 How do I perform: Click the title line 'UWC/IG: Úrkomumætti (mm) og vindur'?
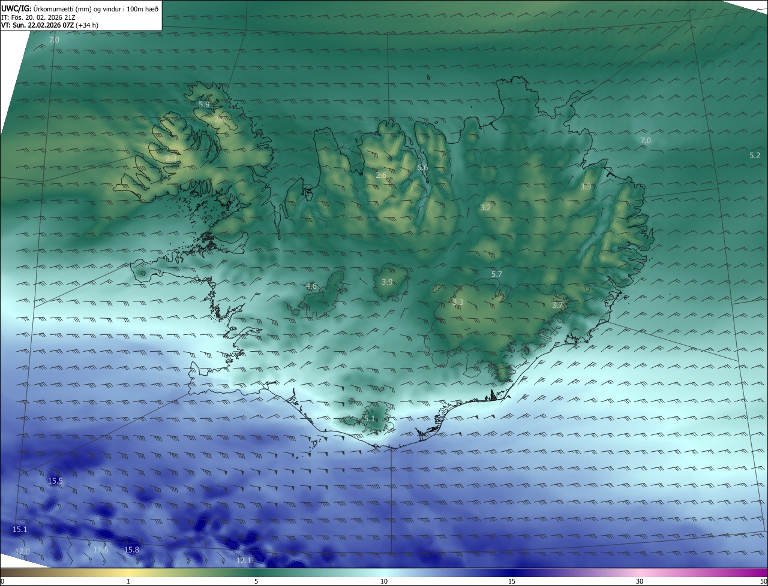pos(80,8)
